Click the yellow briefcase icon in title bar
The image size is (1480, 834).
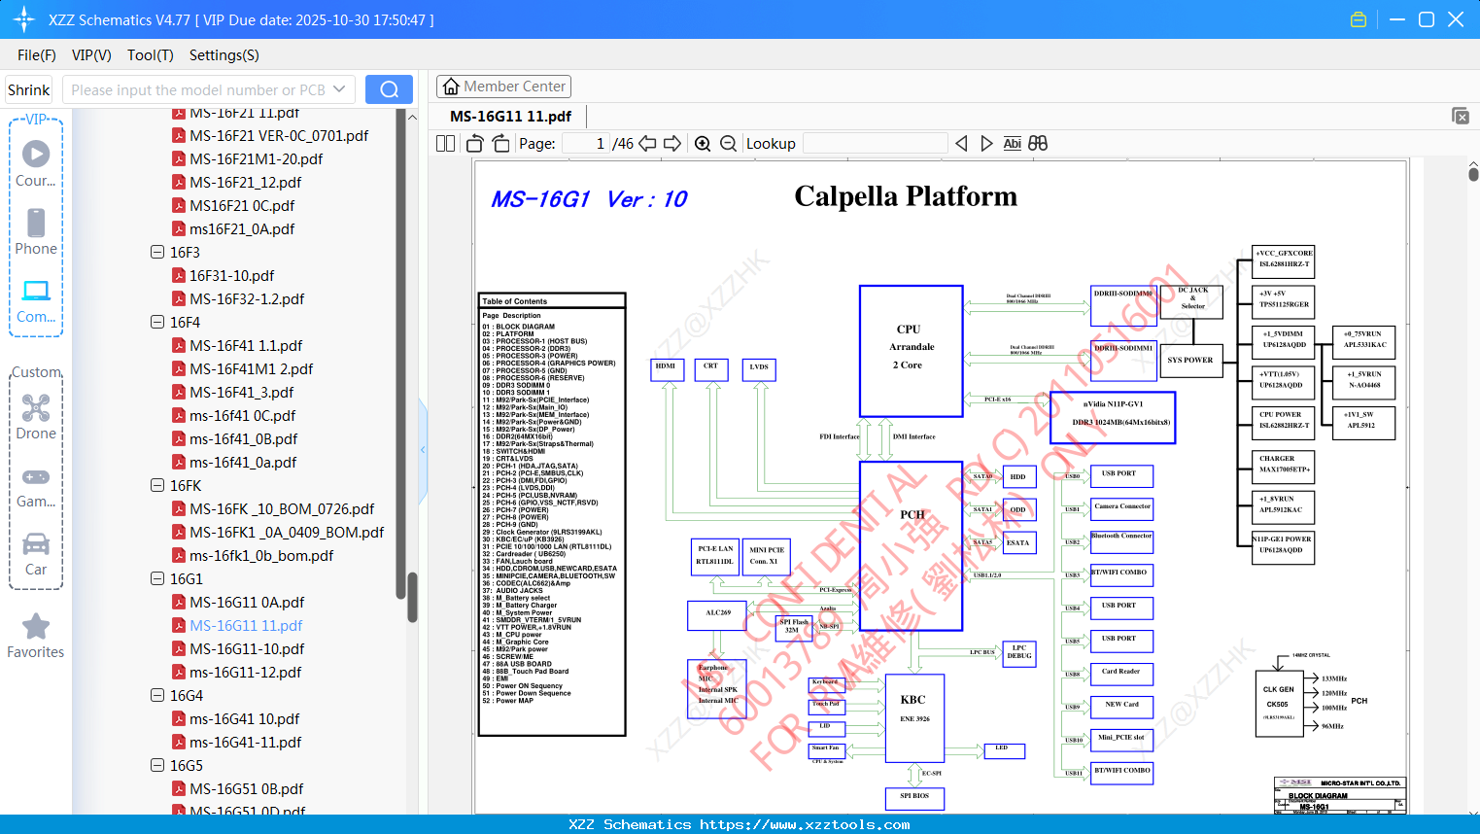[x=1359, y=19]
